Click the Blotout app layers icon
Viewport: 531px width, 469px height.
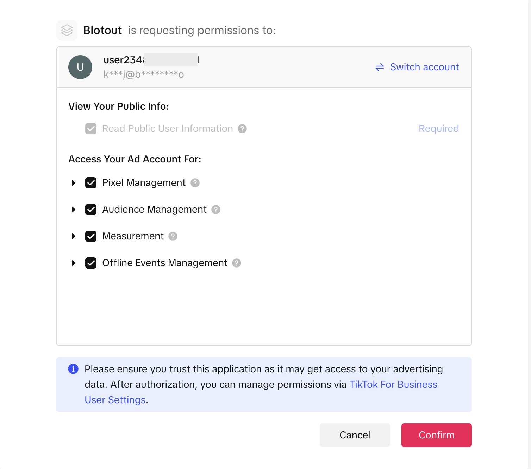pyautogui.click(x=67, y=30)
